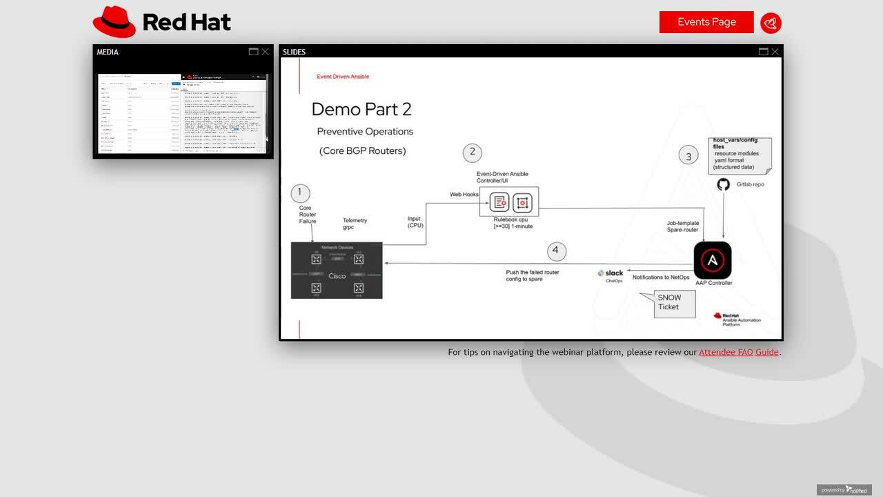Viewport: 883px width, 497px height.
Task: Close the SLIDES panel
Action: click(775, 52)
